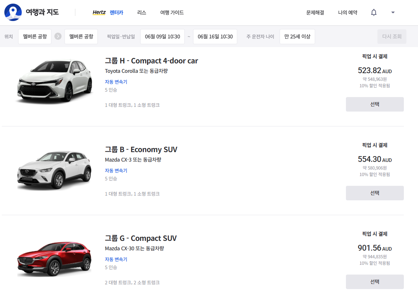Select the Toyota Corolla Compact car
The image size is (418, 301).
point(375,104)
